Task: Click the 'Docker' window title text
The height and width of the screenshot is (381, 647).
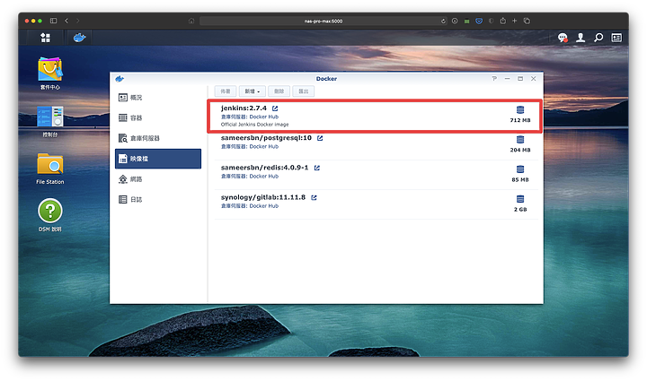Action: [326, 79]
